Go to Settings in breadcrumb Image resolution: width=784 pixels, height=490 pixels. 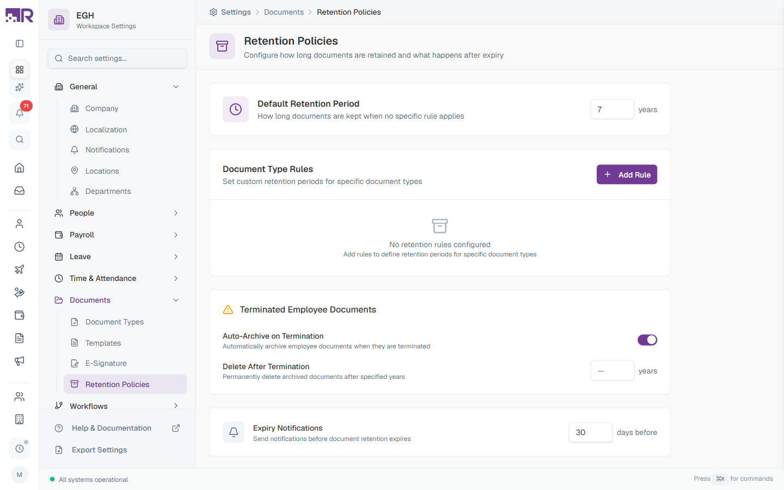point(236,12)
